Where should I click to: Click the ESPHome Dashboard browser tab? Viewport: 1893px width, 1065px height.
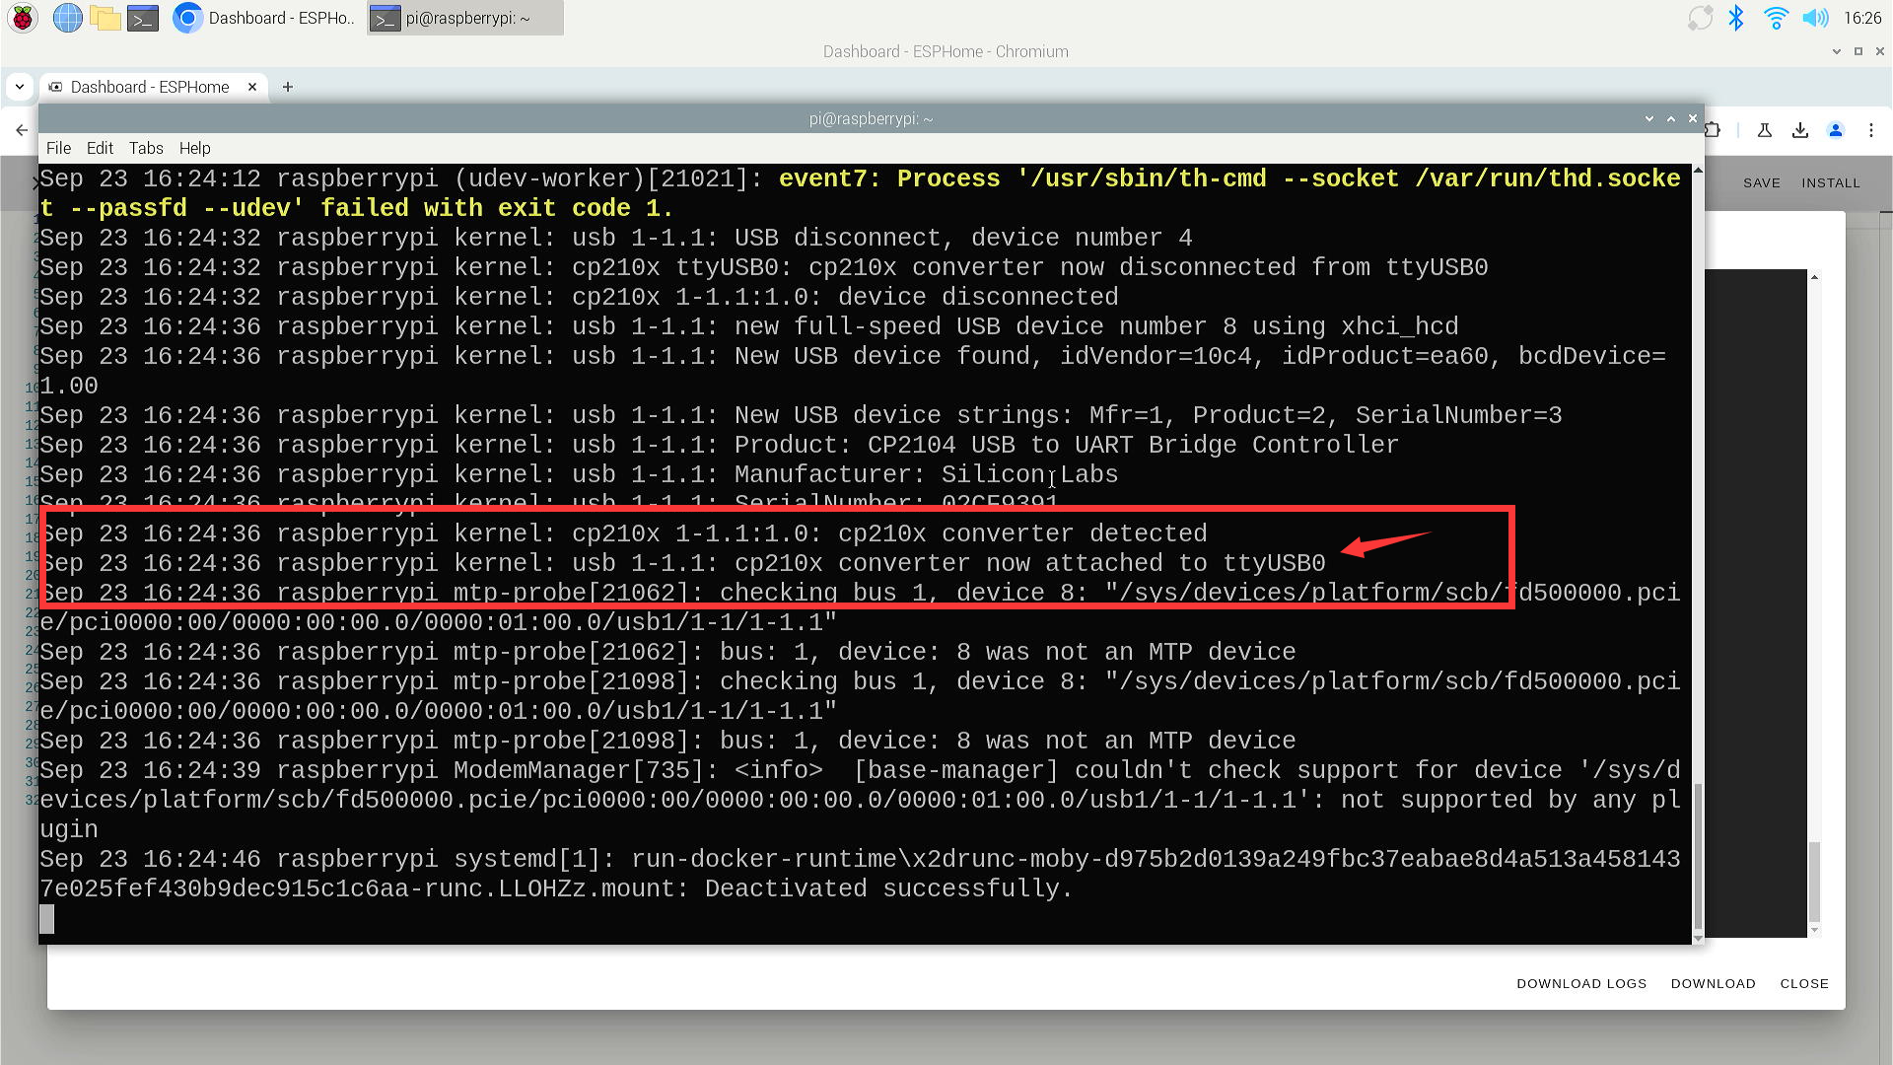[x=147, y=87]
